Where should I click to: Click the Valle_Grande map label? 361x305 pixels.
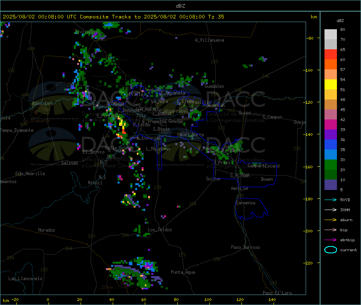pyautogui.click(x=119, y=147)
